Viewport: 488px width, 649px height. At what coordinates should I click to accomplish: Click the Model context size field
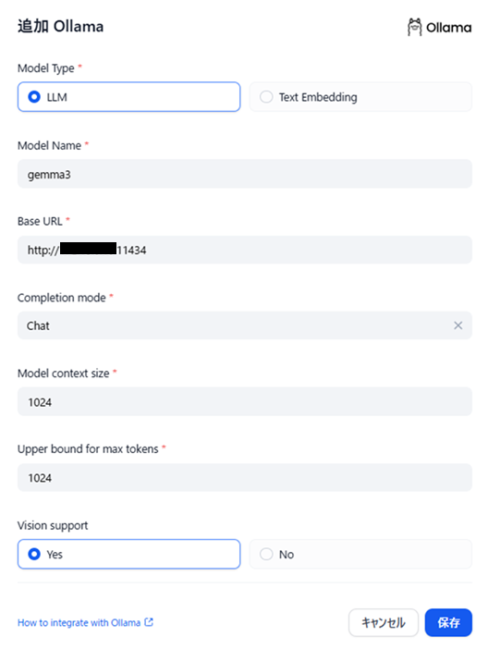245,401
